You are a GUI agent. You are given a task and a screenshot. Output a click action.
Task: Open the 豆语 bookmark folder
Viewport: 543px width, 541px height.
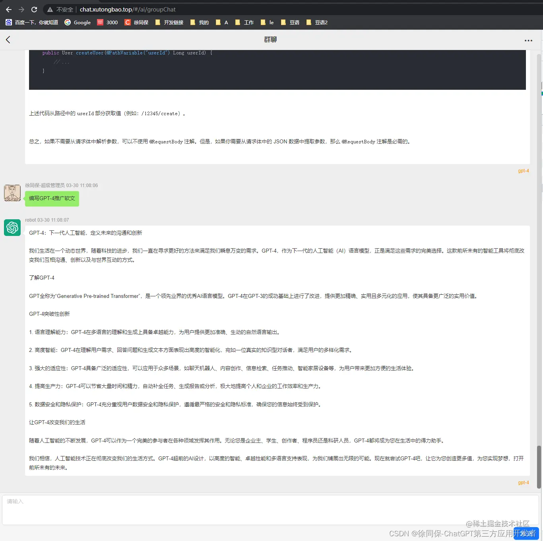pos(290,23)
